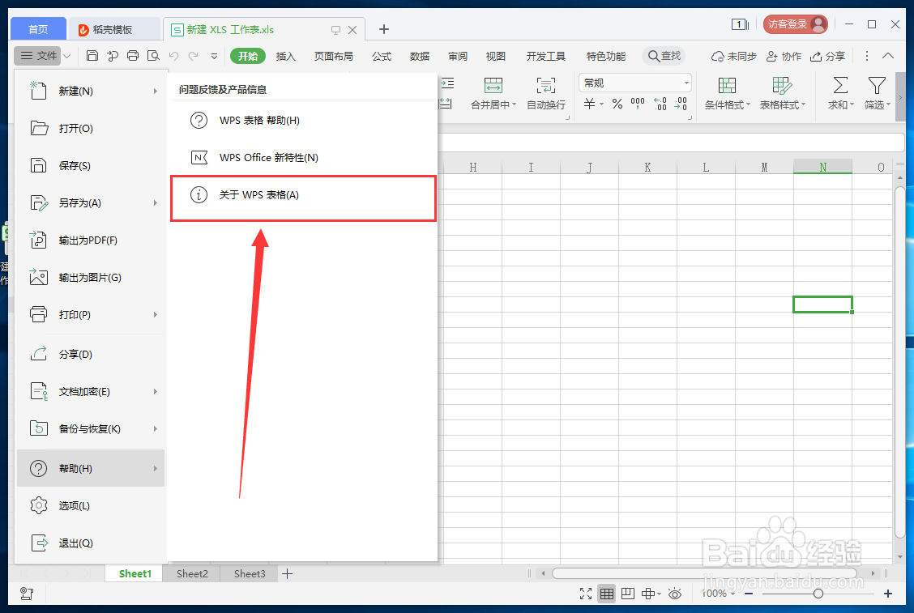
Task: Click the unsynced cloud status icon
Action: point(733,56)
